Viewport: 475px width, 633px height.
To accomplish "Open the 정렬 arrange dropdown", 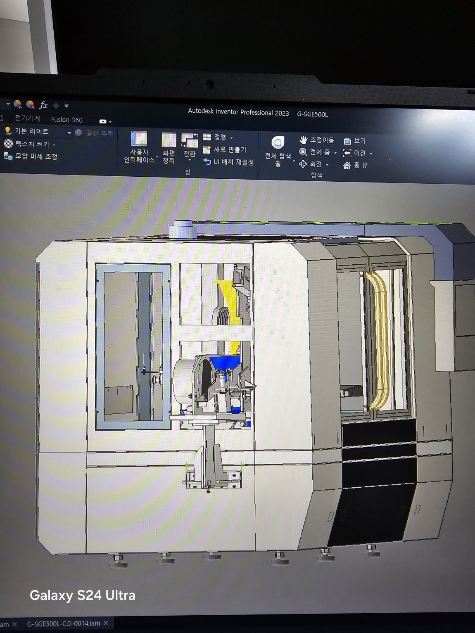I will point(231,138).
